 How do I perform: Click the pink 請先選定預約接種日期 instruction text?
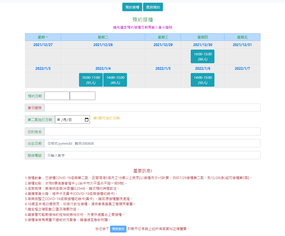click(x=142, y=27)
